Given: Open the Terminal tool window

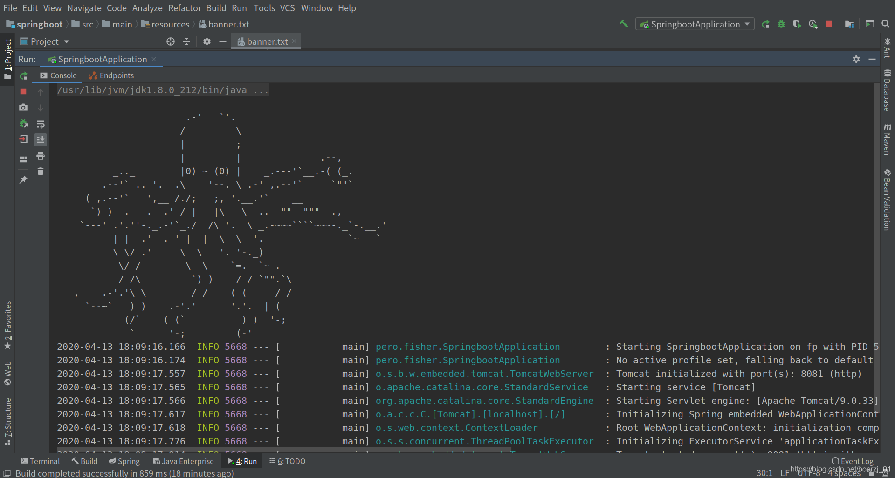Looking at the screenshot, I should (x=40, y=461).
